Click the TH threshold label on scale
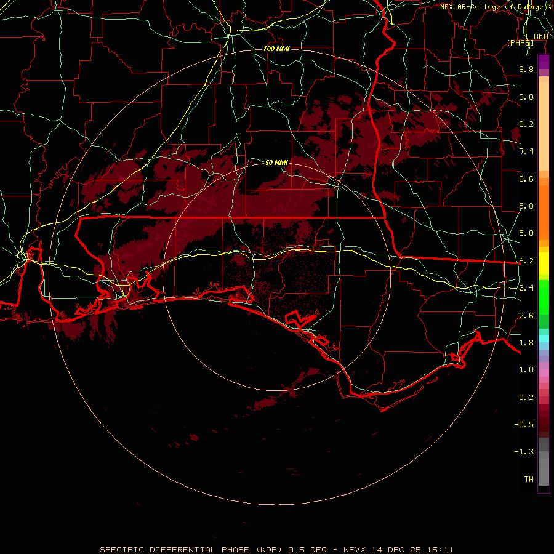 click(x=529, y=480)
